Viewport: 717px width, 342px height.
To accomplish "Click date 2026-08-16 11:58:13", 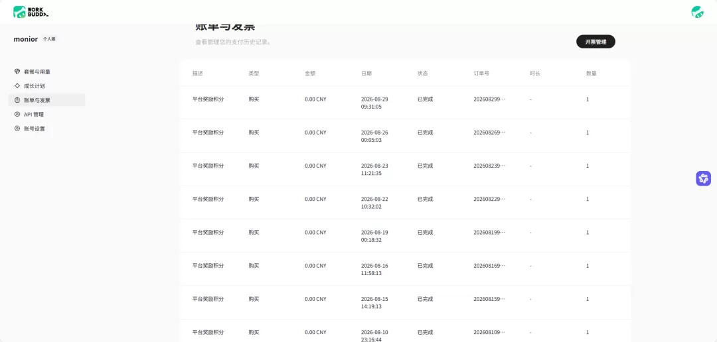I will 374,269.
